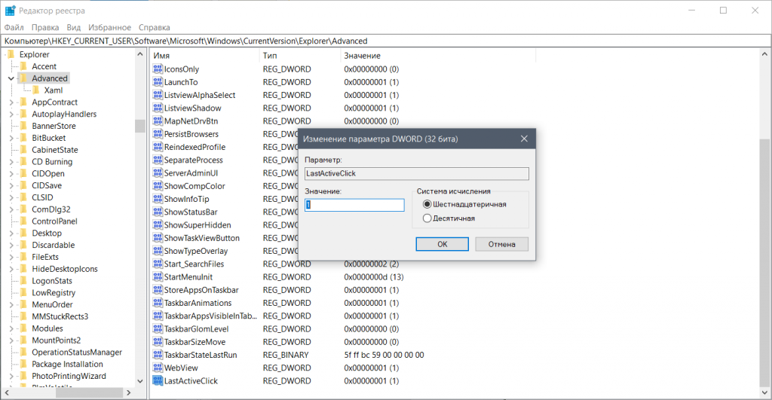772x400 pixels.
Task: Click the folder icon for ControlPanel key
Action: click(x=23, y=221)
